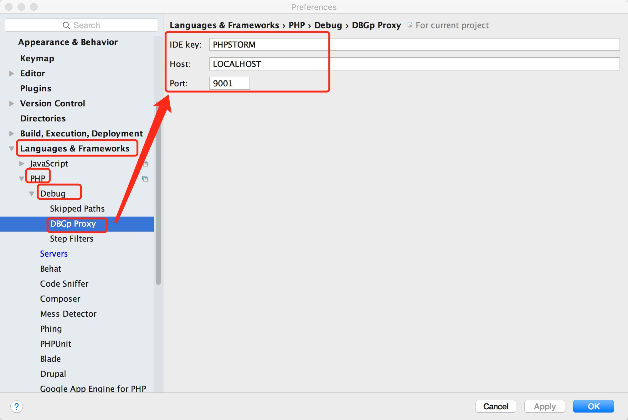Click the Apply button
The image size is (628, 420).
pyautogui.click(x=545, y=407)
